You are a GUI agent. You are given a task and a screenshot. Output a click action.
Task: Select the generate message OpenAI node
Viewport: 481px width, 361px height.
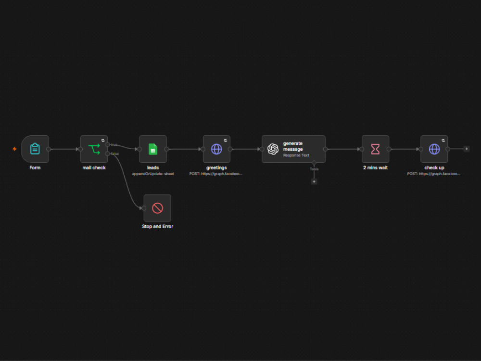pyautogui.click(x=293, y=149)
